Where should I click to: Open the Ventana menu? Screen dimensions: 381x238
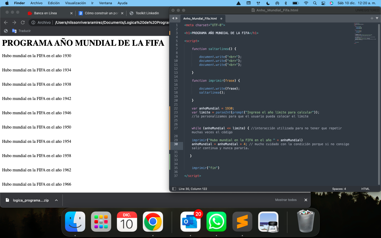(x=105, y=3)
